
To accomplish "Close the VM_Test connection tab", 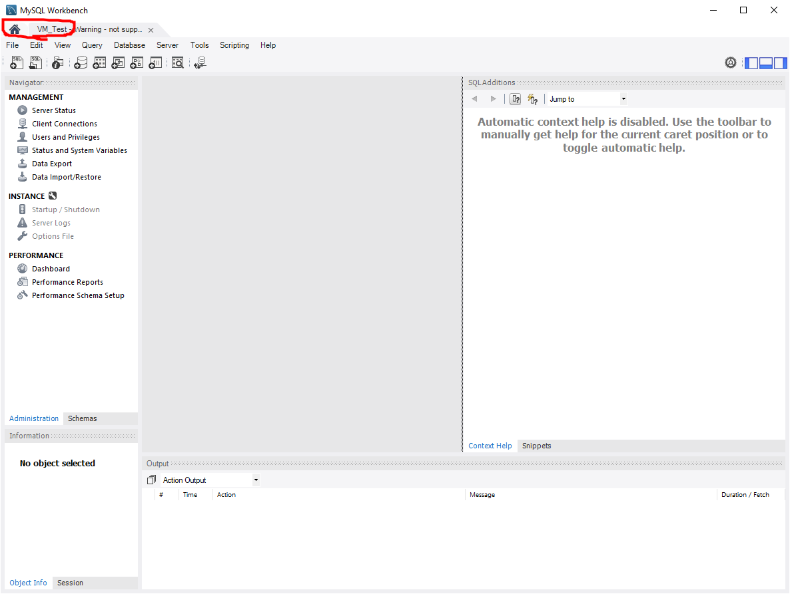I will (x=151, y=30).
